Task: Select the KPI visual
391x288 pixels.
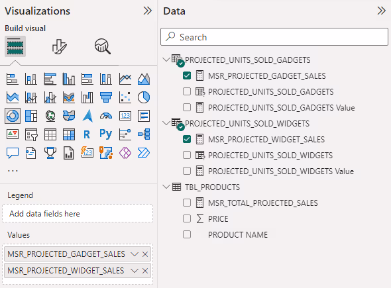Action: [12, 134]
